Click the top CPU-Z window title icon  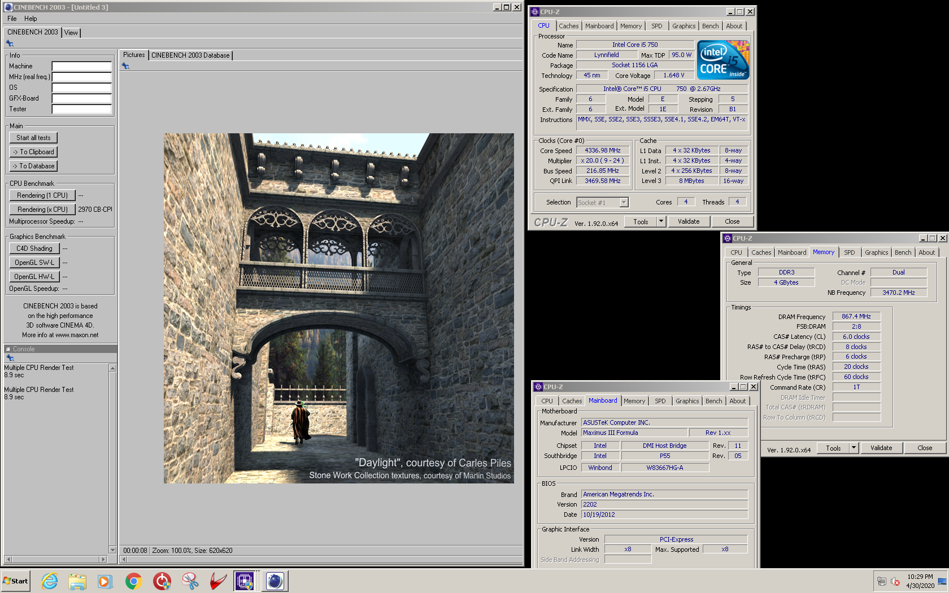tap(535, 12)
